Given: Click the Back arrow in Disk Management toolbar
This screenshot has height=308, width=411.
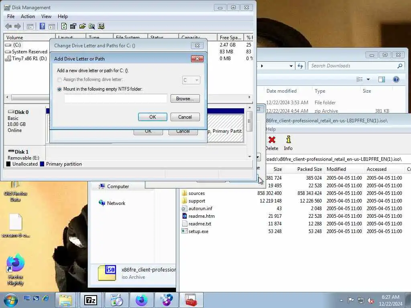Looking at the screenshot, I should [x=8, y=26].
